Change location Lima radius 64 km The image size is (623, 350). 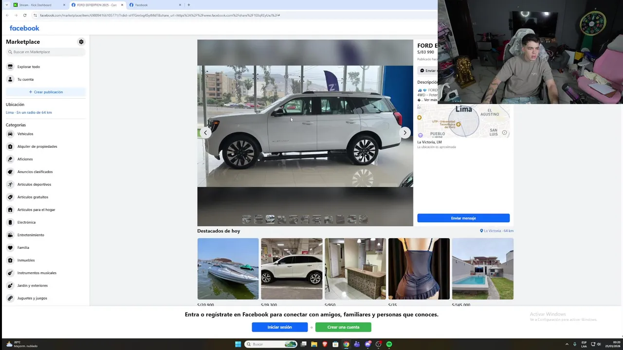point(29,112)
